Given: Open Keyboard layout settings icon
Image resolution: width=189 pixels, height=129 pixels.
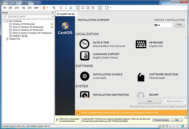Looking at the screenshot, I should click(141, 44).
